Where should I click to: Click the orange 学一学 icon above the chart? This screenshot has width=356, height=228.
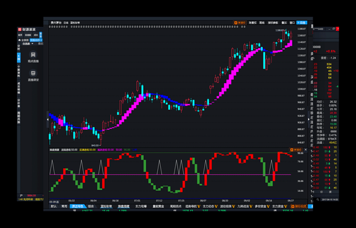pyautogui.click(x=240, y=23)
